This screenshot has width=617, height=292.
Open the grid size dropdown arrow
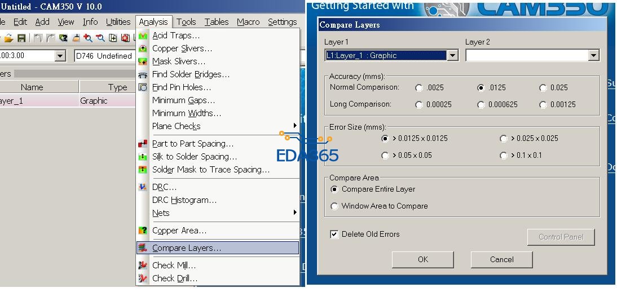(60, 56)
